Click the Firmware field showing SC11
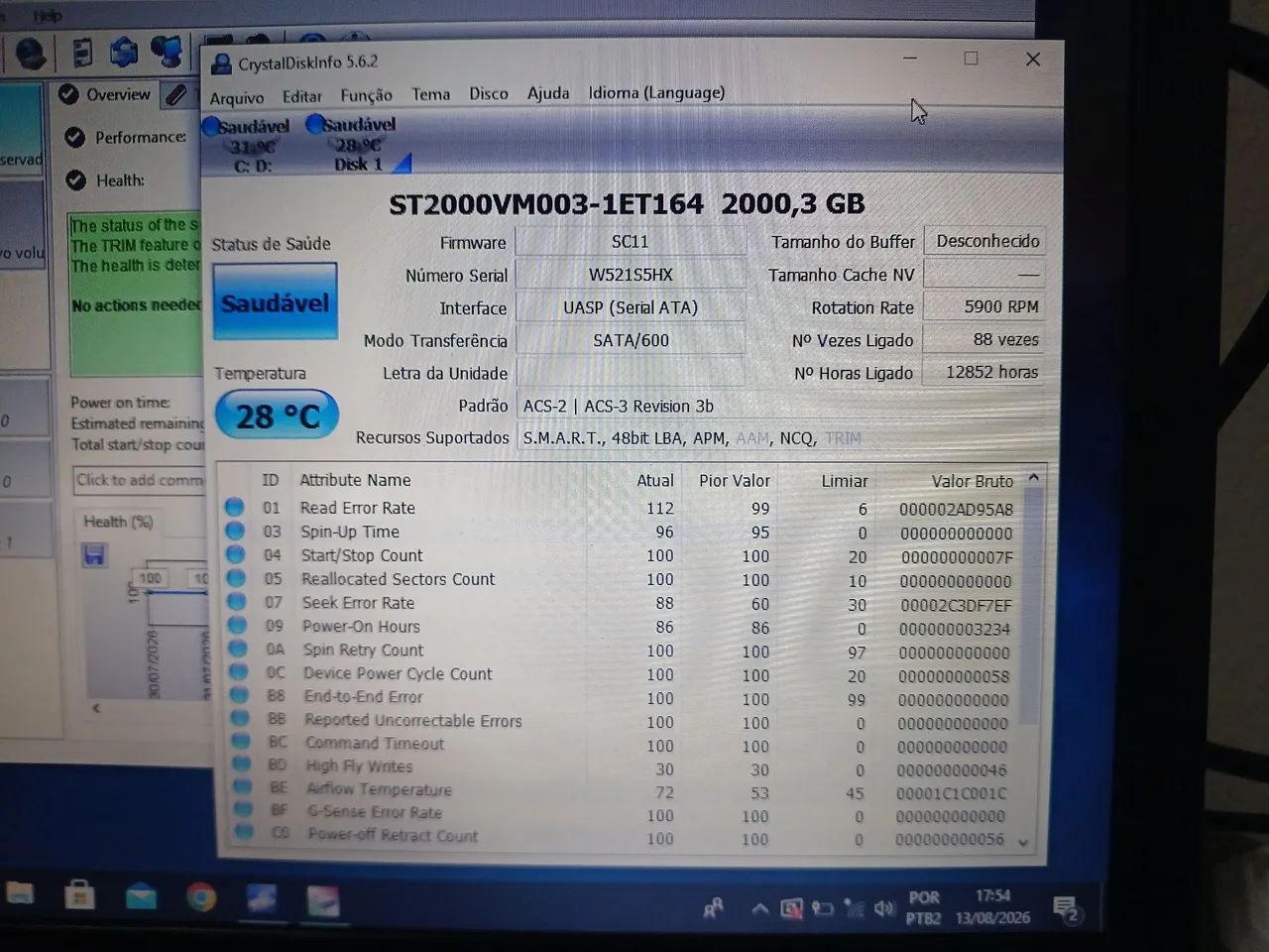This screenshot has height=952, width=1269. click(630, 241)
